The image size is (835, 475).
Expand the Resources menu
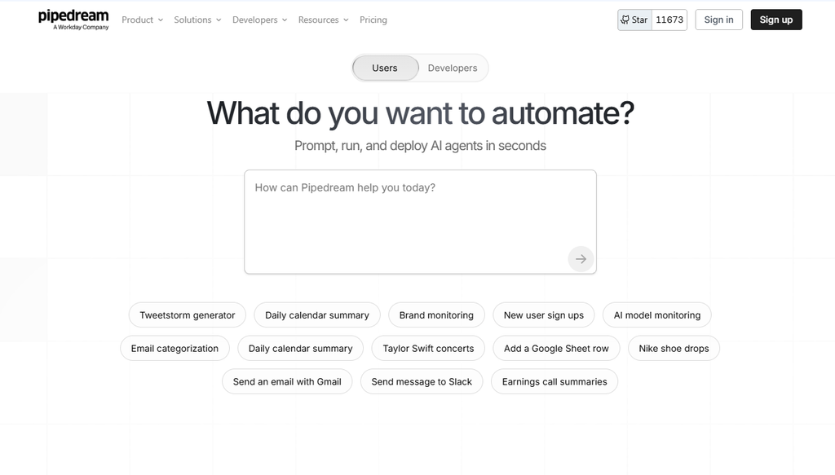click(323, 20)
